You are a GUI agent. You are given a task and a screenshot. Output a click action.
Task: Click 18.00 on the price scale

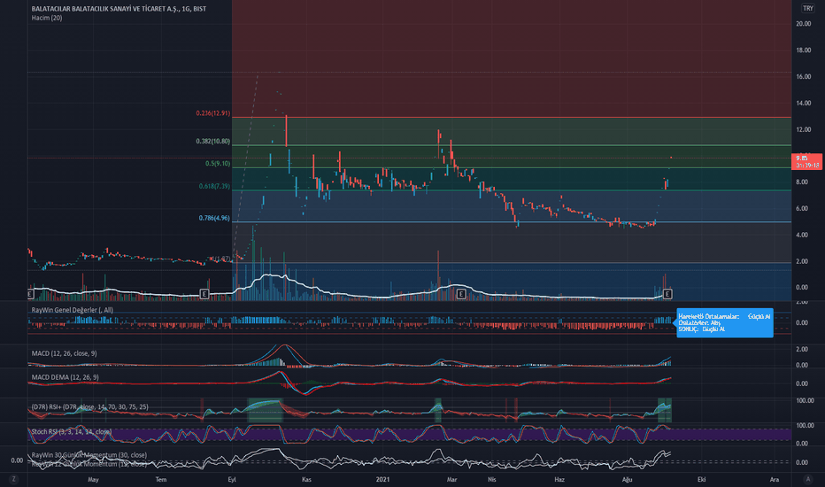pos(804,50)
